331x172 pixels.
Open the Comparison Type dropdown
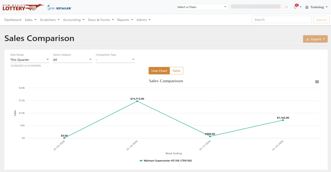(115, 60)
